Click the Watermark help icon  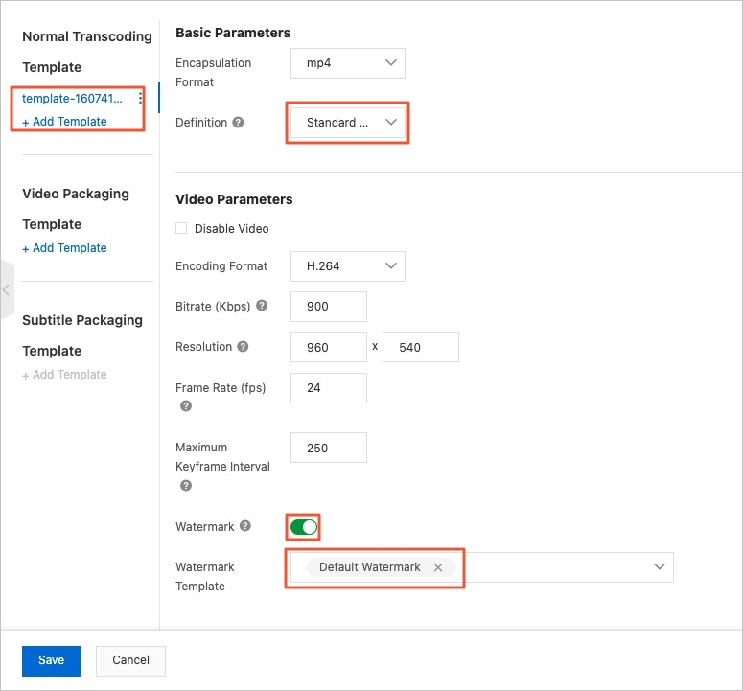coord(245,526)
